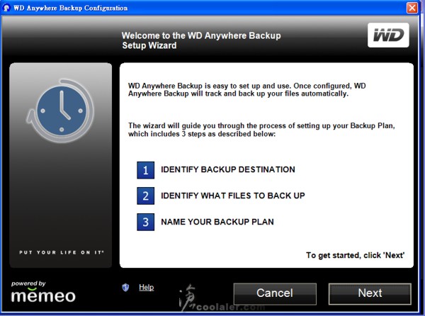
Task: Click 'IDENTIFY WHAT FILES TO BACK UP' text
Action: 233,196
